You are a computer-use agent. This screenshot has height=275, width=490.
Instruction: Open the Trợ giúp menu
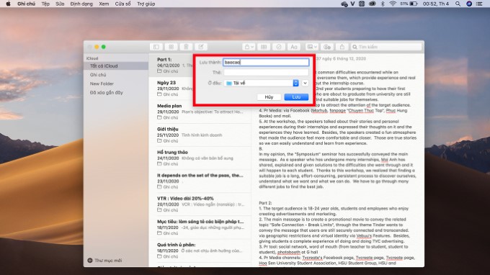coord(146,4)
